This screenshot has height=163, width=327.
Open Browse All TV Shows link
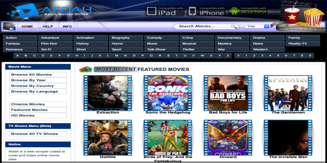[38, 134]
